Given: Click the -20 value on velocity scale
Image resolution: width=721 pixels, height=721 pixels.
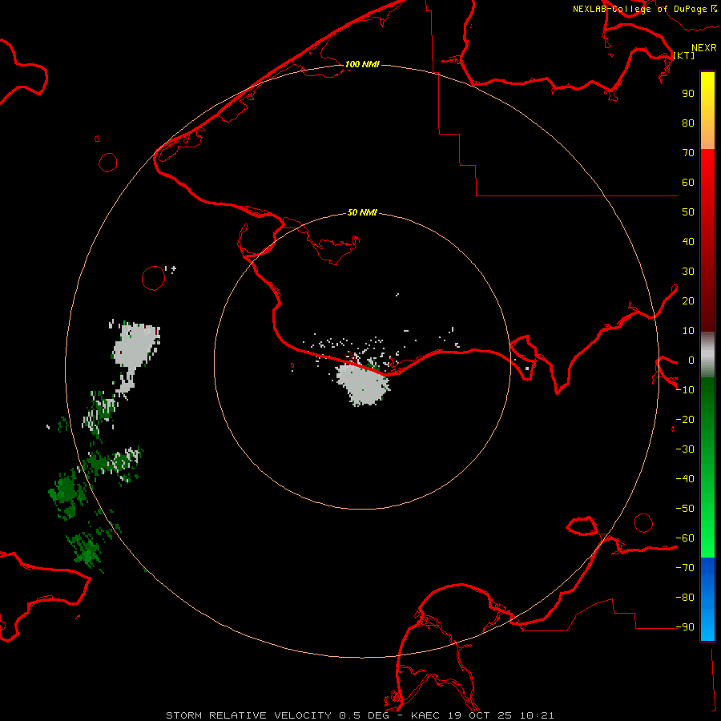Looking at the screenshot, I should tap(685, 419).
